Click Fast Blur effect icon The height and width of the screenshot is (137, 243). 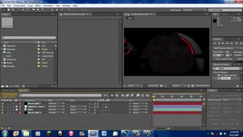219,78
